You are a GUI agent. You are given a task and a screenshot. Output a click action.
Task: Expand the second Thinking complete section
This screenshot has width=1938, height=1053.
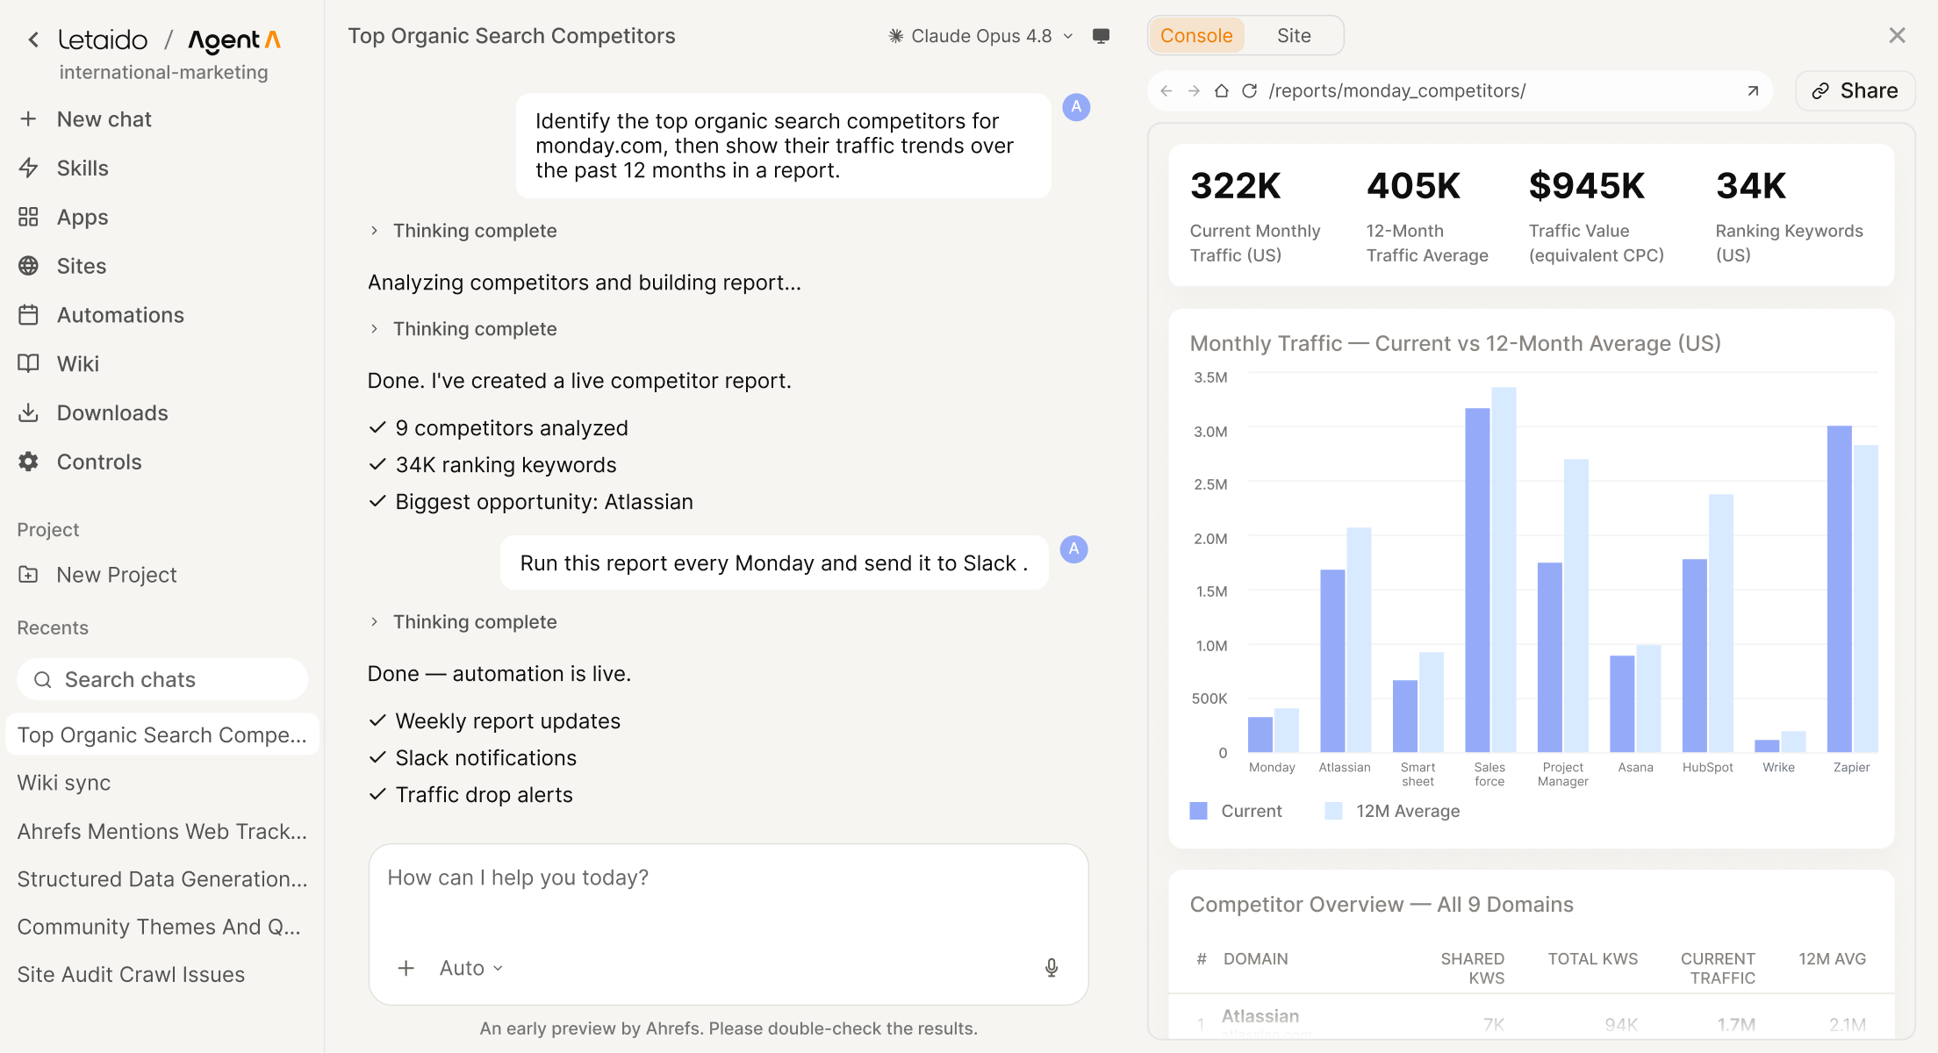point(463,329)
